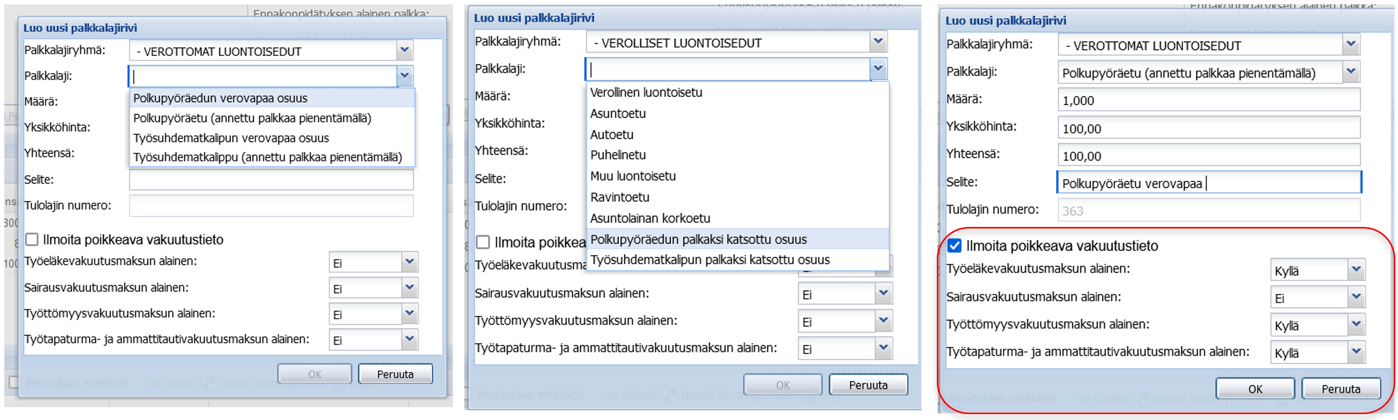Image resolution: width=1398 pixels, height=420 pixels.
Task: Select 'Puhelinetu' option
Action: pos(738,155)
